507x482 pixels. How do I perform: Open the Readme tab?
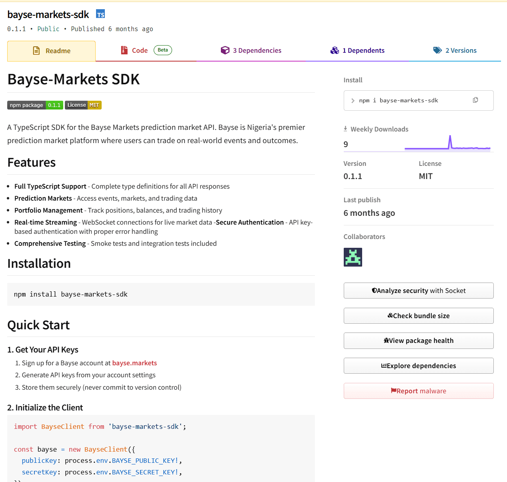click(51, 51)
